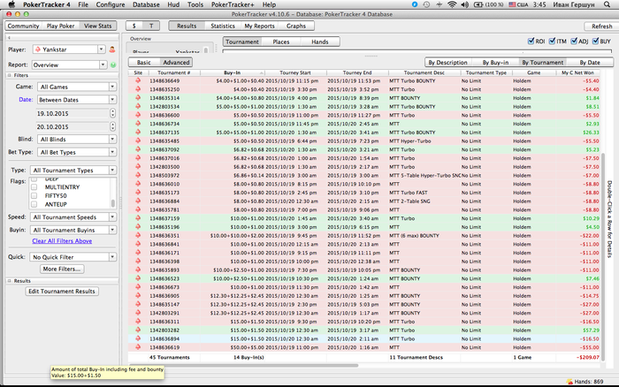Viewport: 619px width, 387px height.
Task: Switch to the Statistics tab
Action: point(223,26)
